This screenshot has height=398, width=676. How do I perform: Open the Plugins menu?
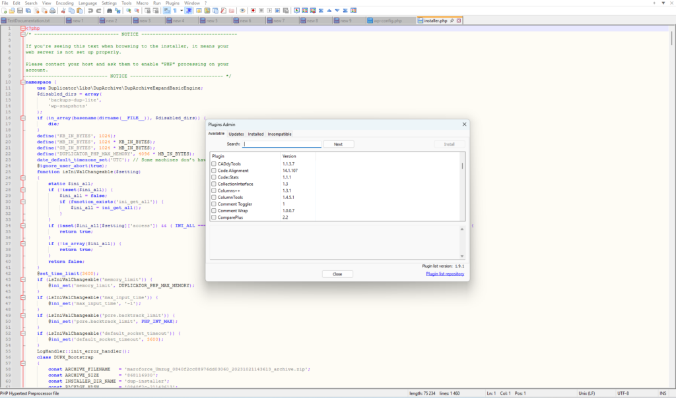pyautogui.click(x=172, y=3)
